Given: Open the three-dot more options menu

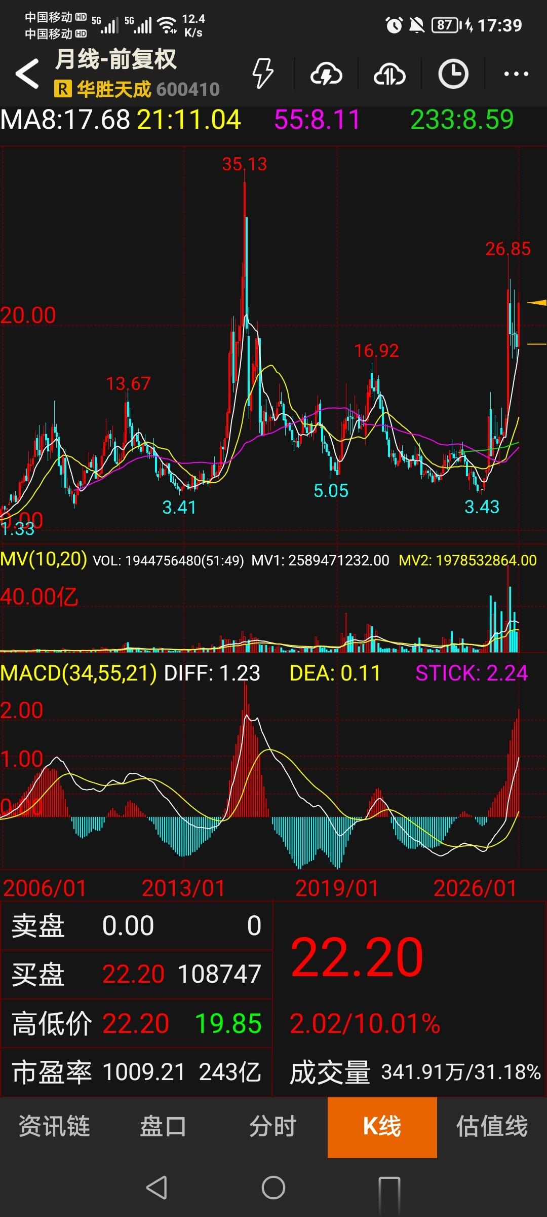Looking at the screenshot, I should [x=516, y=74].
